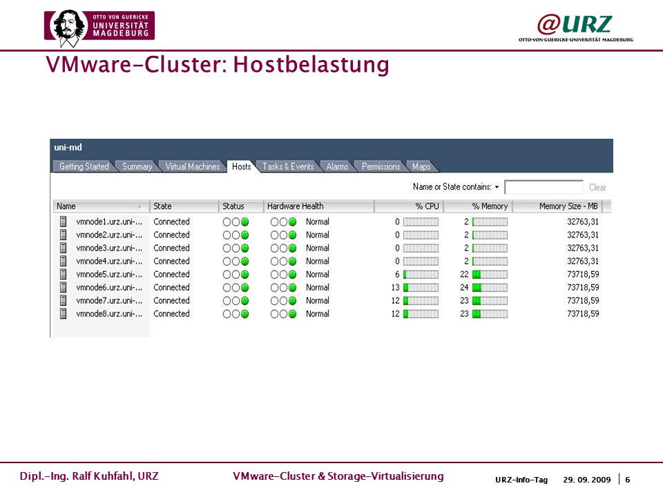Click the green Status indicator for vmnode4
663x497 pixels.
pos(244,261)
